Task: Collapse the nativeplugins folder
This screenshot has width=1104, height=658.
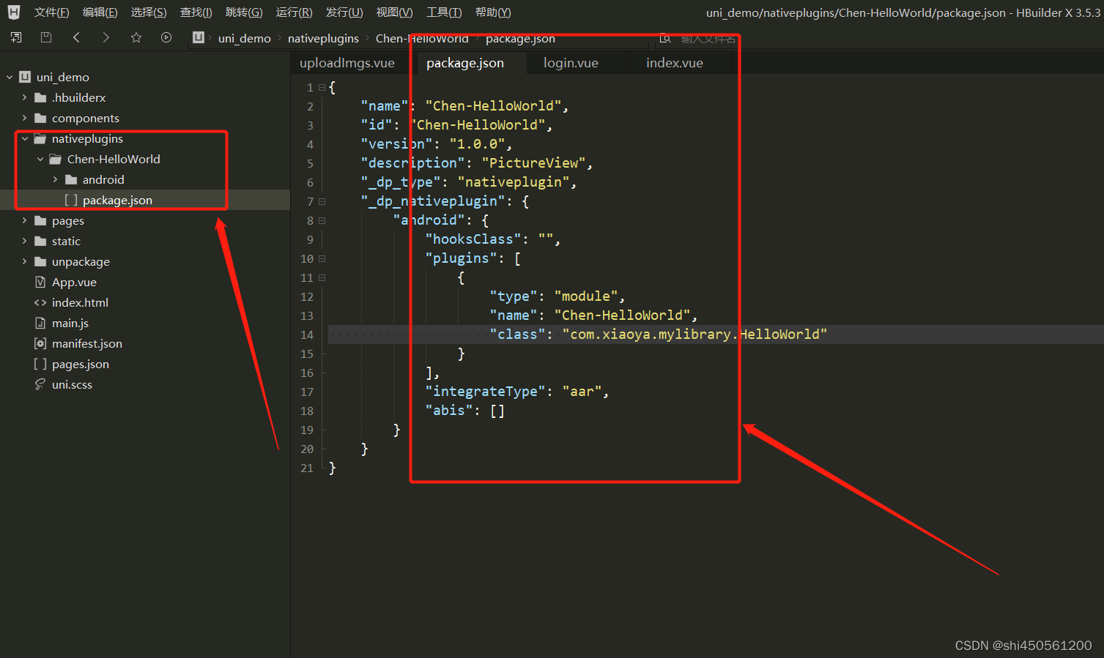Action: [x=24, y=138]
